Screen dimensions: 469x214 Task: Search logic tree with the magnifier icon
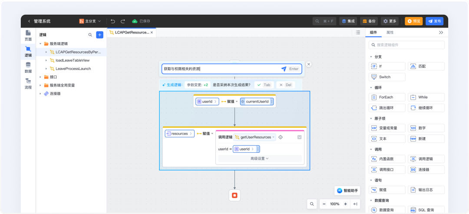tap(90, 35)
